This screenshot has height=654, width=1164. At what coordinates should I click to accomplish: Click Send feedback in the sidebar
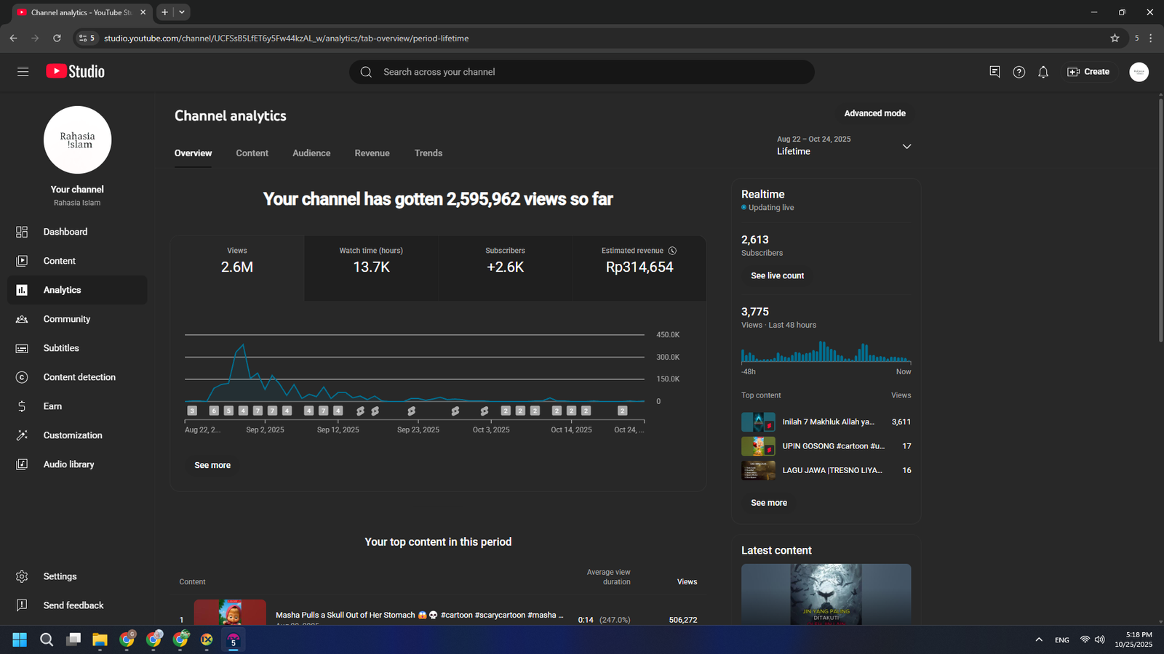coord(77,605)
